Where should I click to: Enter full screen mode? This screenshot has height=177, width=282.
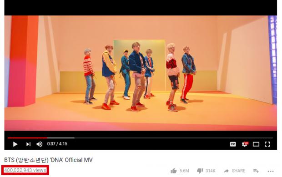click(x=267, y=144)
